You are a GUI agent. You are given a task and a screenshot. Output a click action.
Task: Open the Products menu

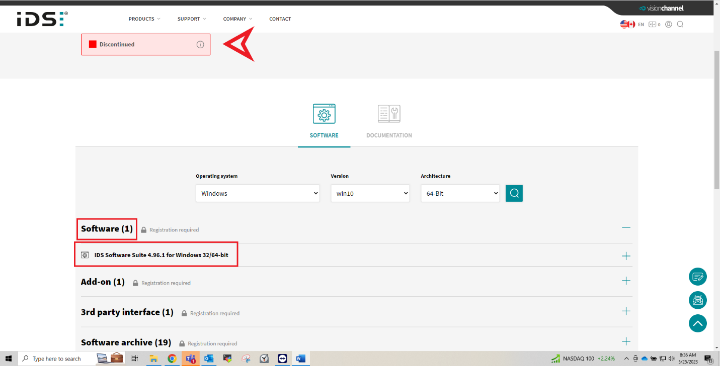[144, 19]
